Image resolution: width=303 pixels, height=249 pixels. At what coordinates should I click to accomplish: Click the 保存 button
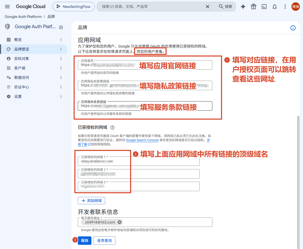click(85, 241)
